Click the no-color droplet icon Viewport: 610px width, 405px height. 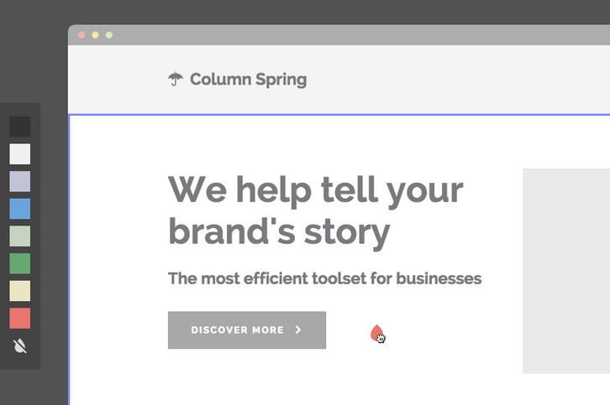tap(20, 345)
